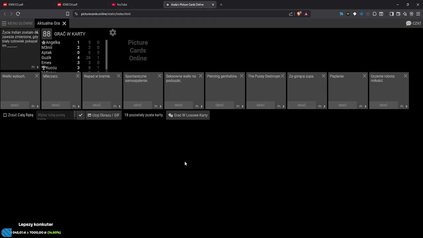Play the 'Za gorąca zupa.' card with GRAĆ

click(301, 105)
